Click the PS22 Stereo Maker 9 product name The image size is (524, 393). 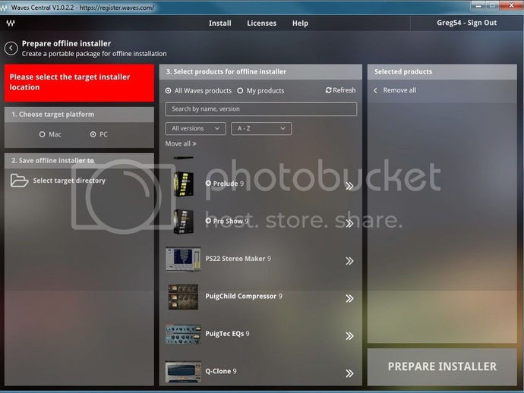pyautogui.click(x=238, y=259)
